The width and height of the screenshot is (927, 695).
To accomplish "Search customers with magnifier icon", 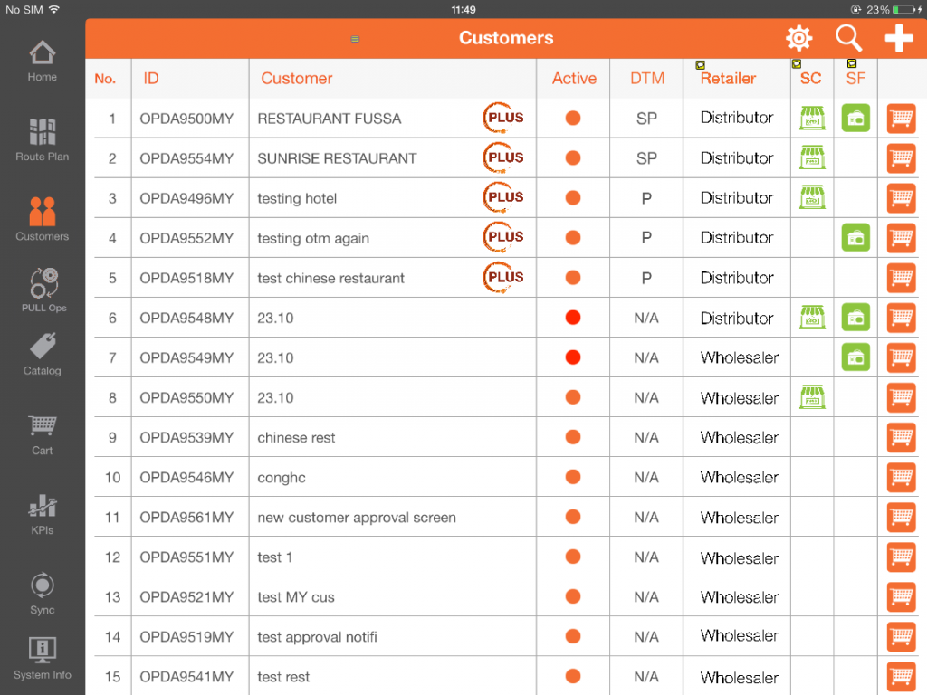I will tap(848, 38).
